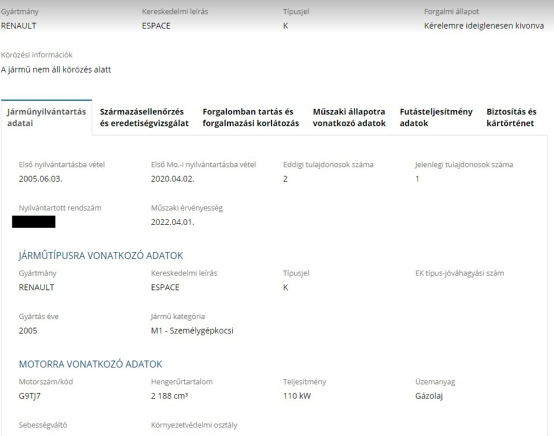Screen dimensions: 554x436
Task: Click the Kérelemre ideiglenesen kivonva status text
Action: tap(483, 26)
